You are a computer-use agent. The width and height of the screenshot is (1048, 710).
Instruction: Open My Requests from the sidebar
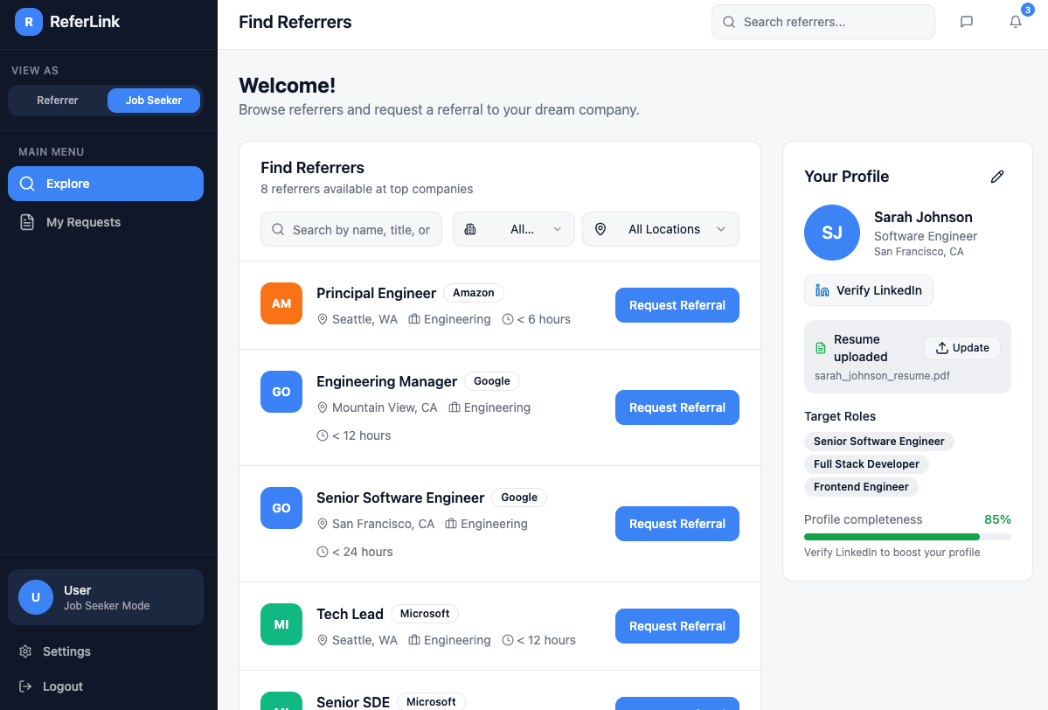pos(105,222)
